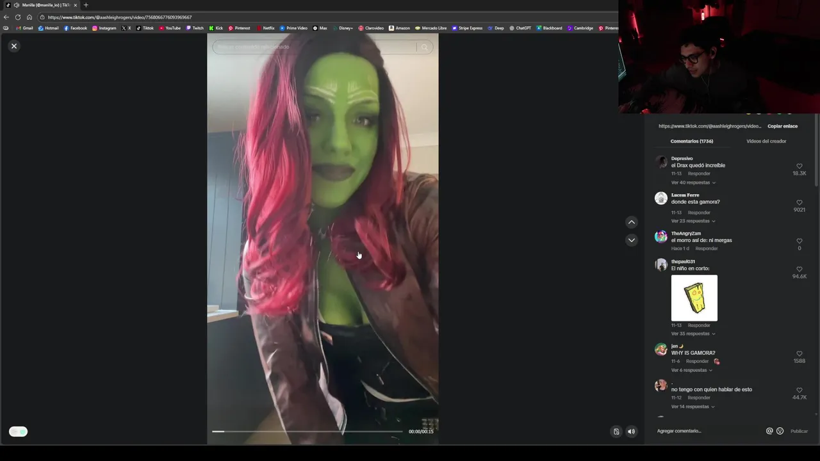Click the video link text next to 'Copiar enlace'

pyautogui.click(x=710, y=126)
